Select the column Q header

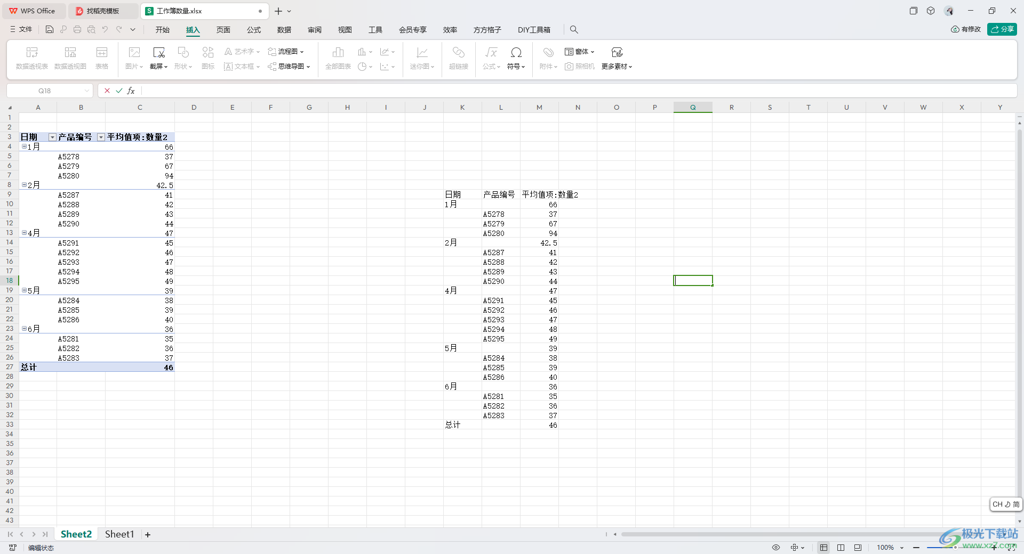(x=693, y=107)
